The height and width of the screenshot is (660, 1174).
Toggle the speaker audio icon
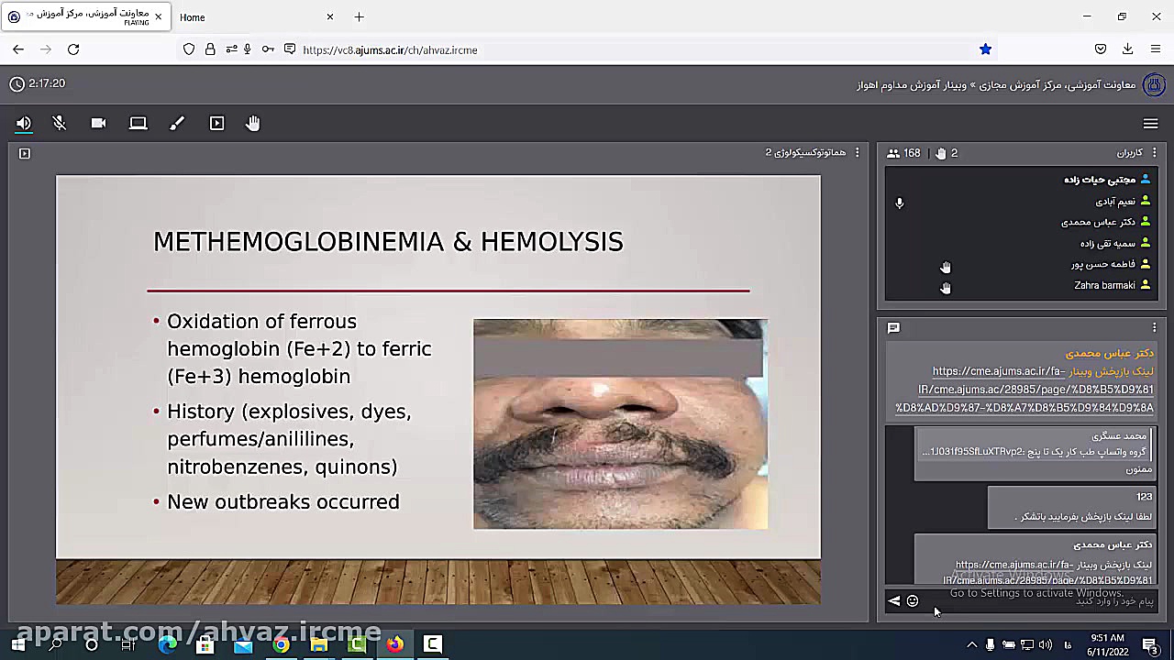pos(24,123)
